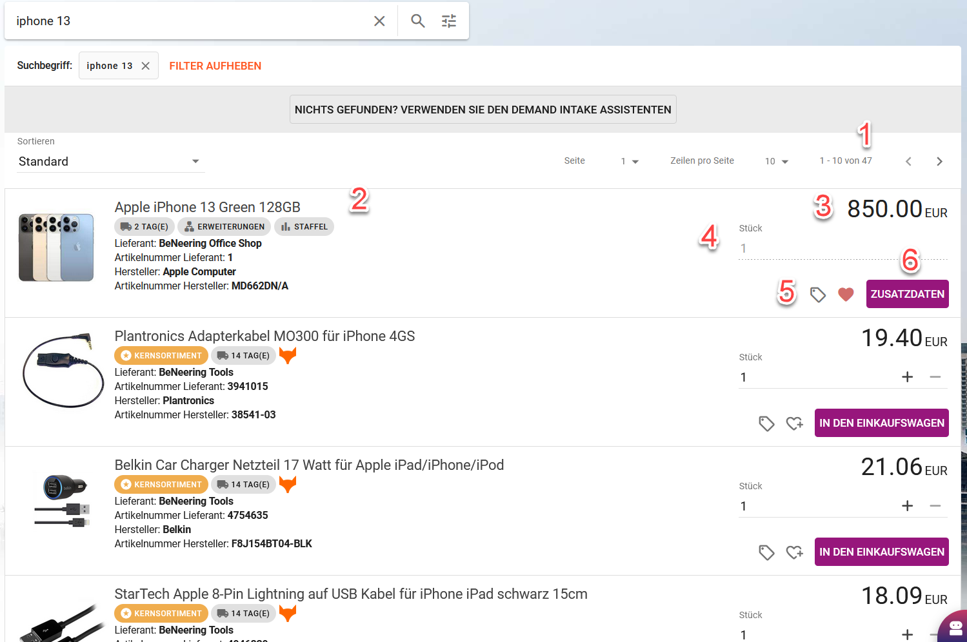Clear the search field text

(379, 21)
